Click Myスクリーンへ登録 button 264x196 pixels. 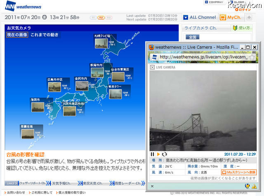click(239, 172)
